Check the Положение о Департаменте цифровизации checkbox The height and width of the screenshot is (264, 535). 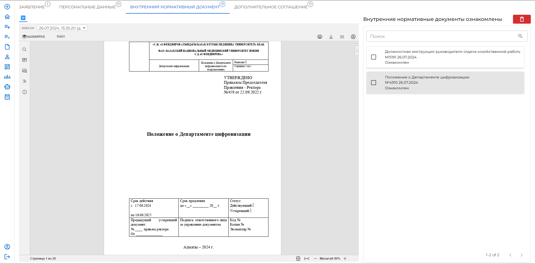click(374, 83)
